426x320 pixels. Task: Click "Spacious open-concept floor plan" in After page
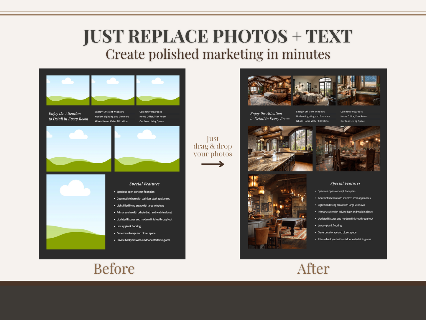point(337,191)
